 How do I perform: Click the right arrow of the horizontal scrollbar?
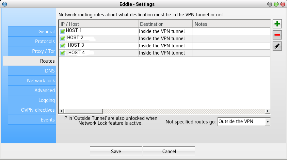(x=268, y=111)
